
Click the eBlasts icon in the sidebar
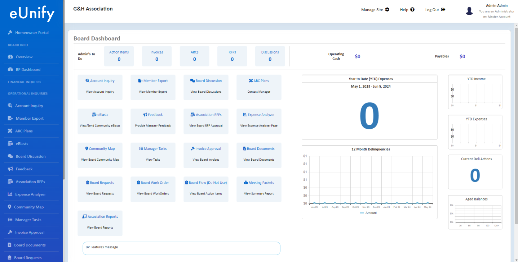click(10, 143)
